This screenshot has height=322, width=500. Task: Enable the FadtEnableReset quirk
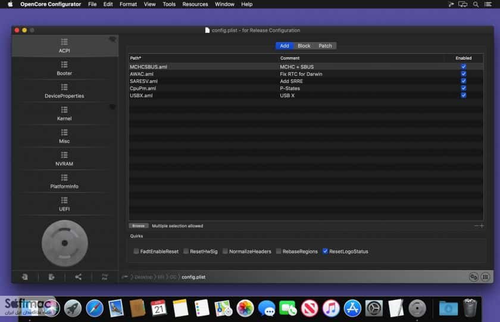pyautogui.click(x=136, y=252)
